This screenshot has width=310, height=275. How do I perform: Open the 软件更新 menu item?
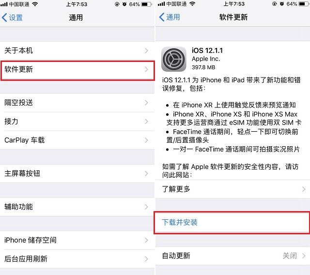pyautogui.click(x=77, y=70)
